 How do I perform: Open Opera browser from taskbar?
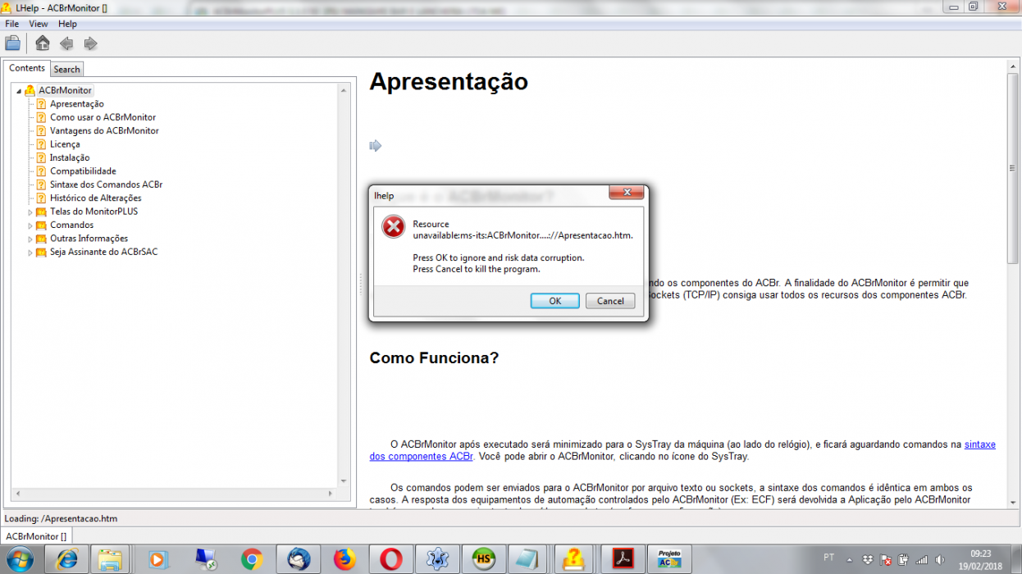point(391,559)
